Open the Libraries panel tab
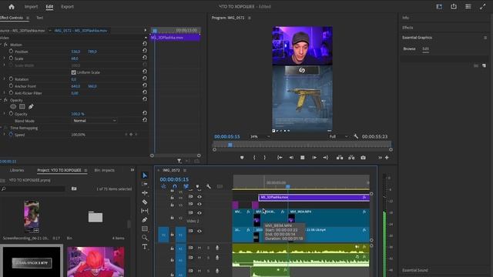 pos(17,170)
